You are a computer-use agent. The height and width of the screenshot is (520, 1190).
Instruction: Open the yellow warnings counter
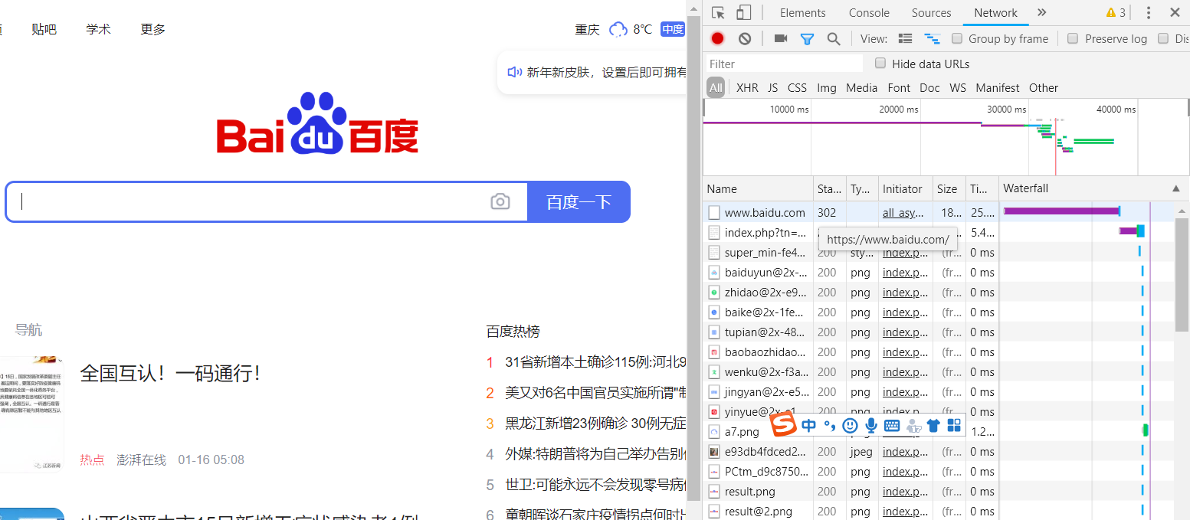click(1116, 12)
